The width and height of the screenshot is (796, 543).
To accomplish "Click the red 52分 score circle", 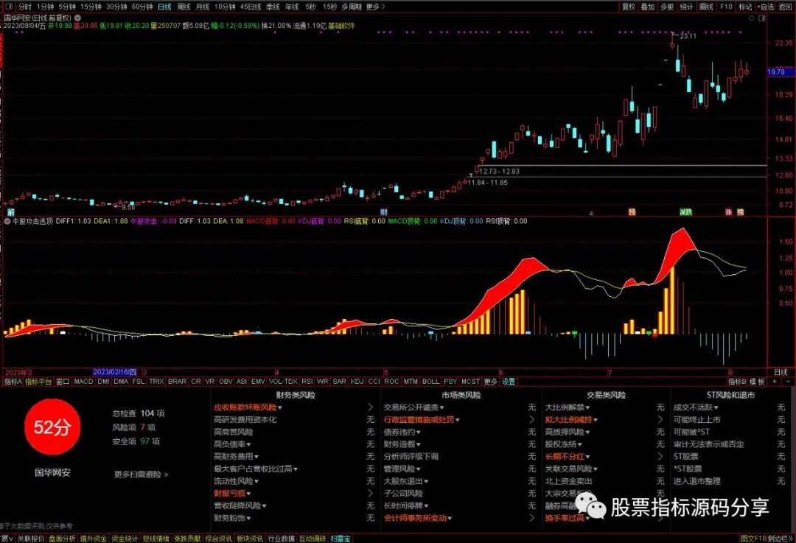I will (52, 427).
